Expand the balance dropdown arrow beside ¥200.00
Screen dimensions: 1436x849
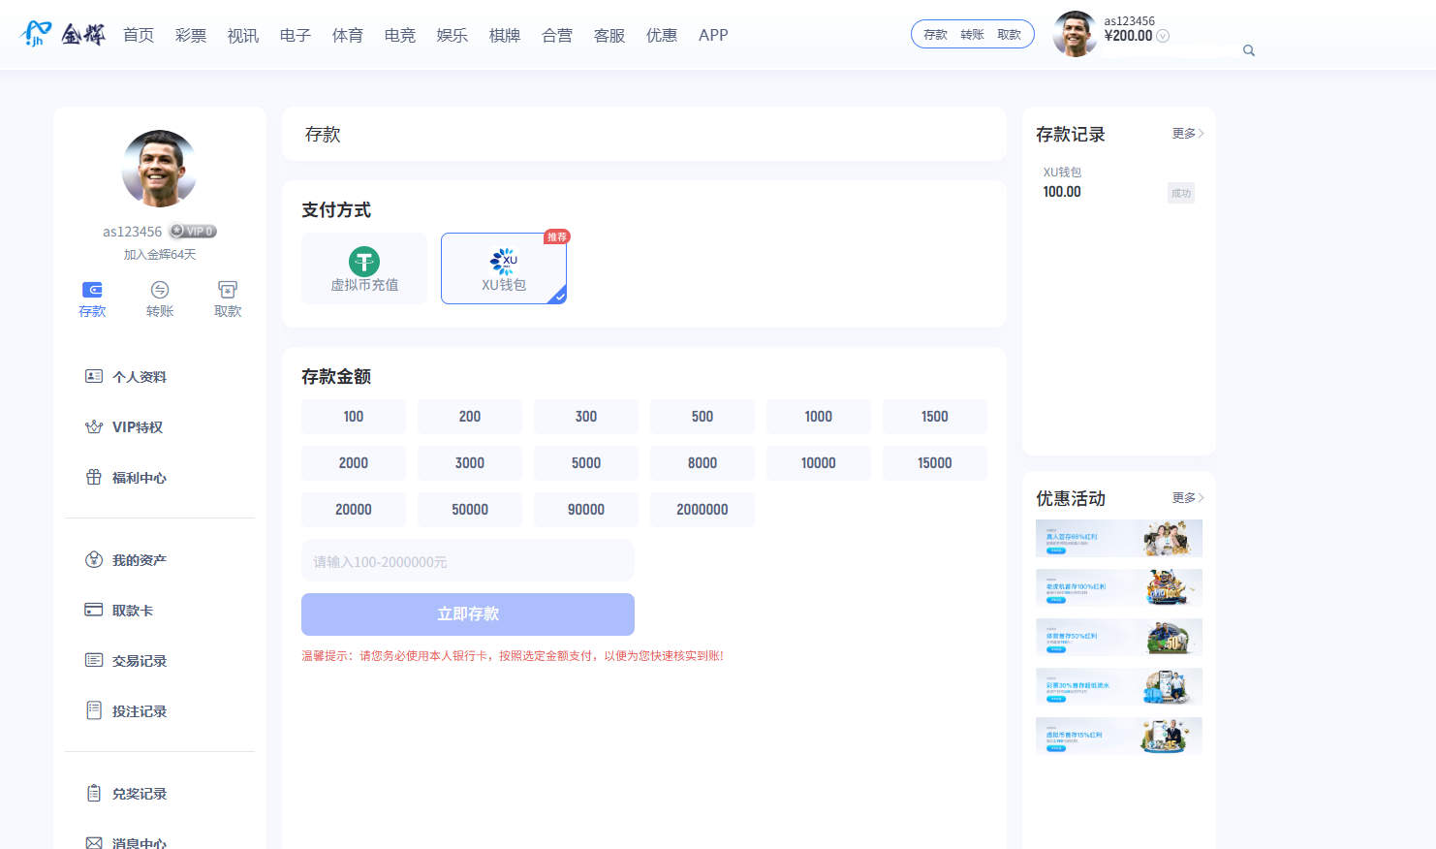[x=1163, y=36]
